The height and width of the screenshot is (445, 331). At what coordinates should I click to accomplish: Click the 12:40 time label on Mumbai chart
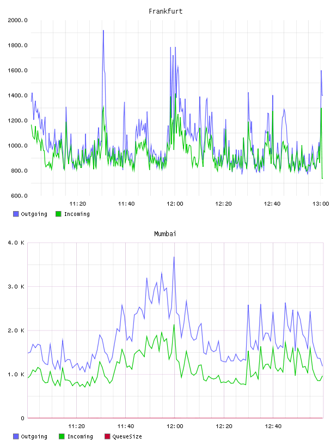pos(273,426)
